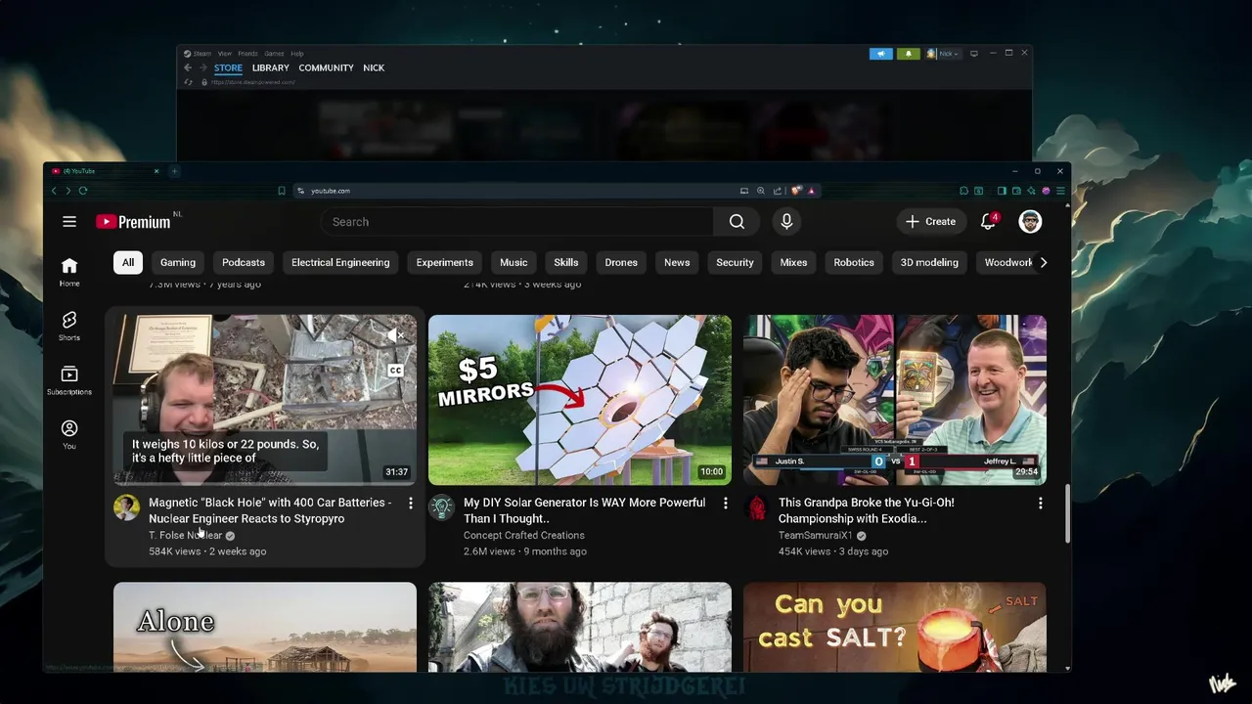Open options for Magnetic Black Hole video
1252x704 pixels.
[x=411, y=504]
